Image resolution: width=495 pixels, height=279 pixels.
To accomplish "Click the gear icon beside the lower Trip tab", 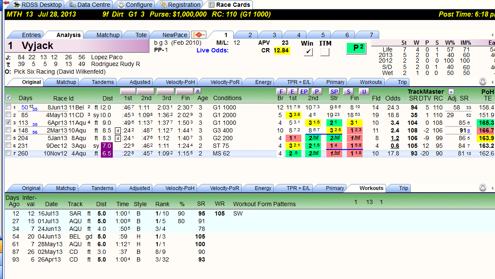I will pos(483,188).
